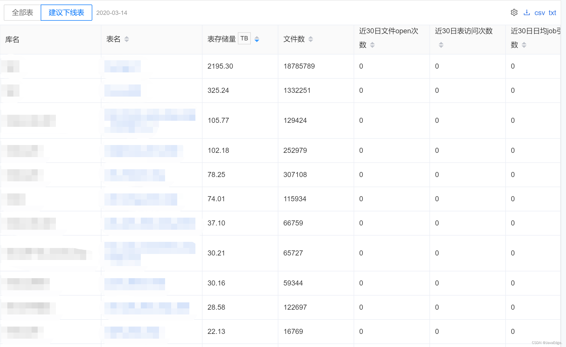Screen dimensions: 566x347
Task: Sort by 文件数 column arrows
Action: click(311, 39)
